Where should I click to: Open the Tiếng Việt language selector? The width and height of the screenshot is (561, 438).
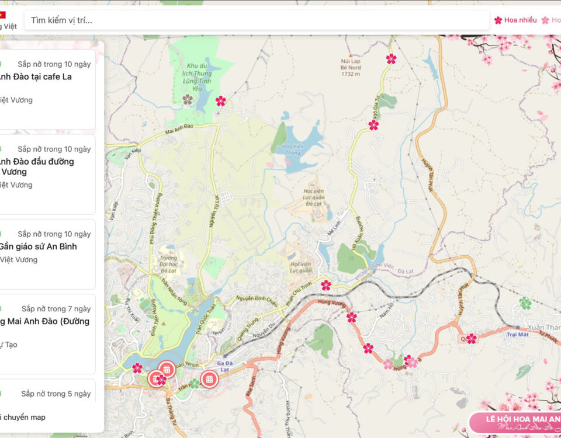(8, 26)
